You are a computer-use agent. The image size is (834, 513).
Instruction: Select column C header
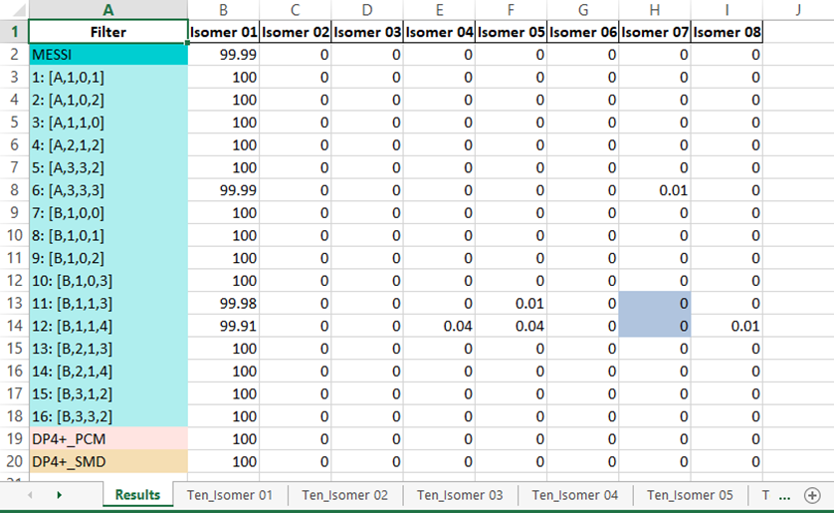point(296,10)
